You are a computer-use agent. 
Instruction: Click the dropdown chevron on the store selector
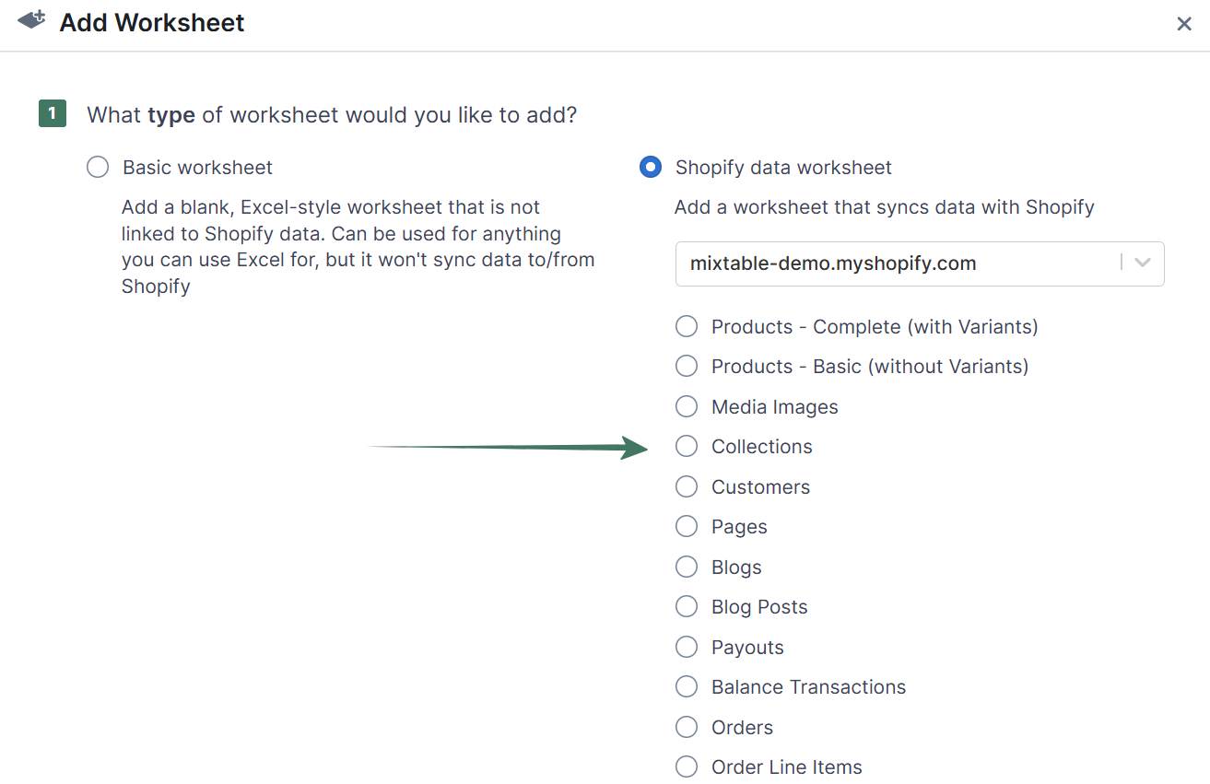click(x=1143, y=263)
